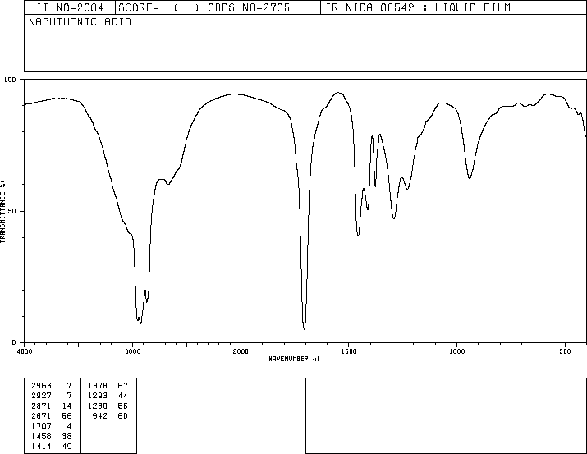Select the 2963 peak table entry
The width and height of the screenshot is (587, 454).
coord(52,385)
